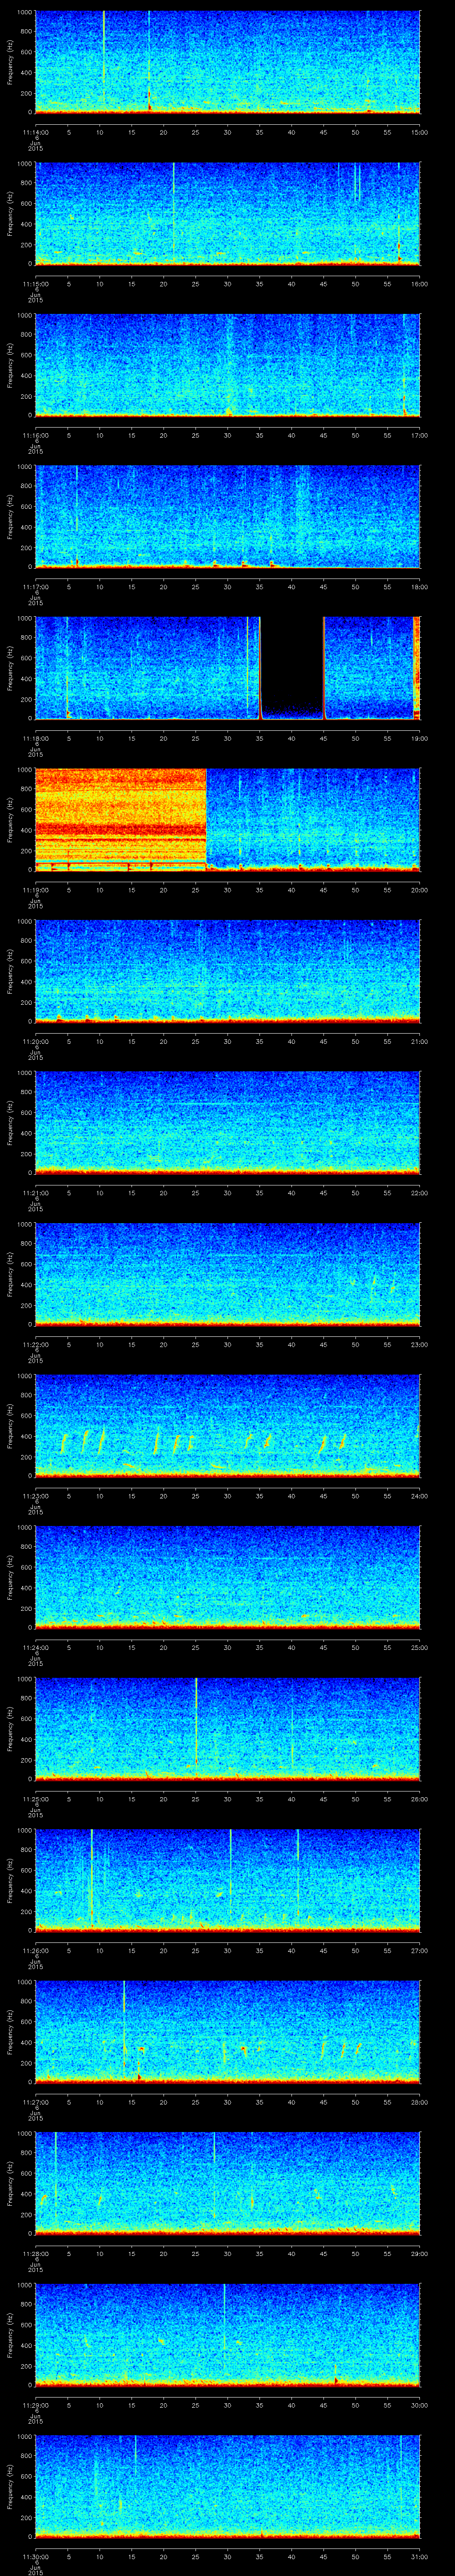
Task: Click the 21:00 end time label
Action: click(419, 1041)
